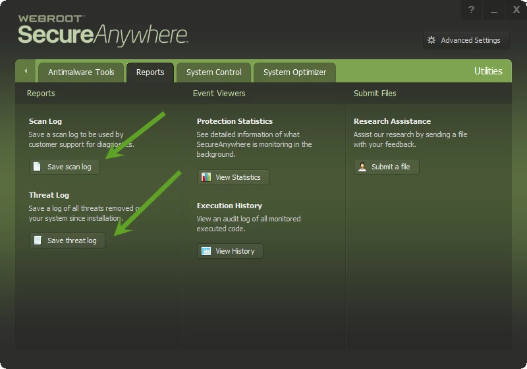Save the scan log
527x369 pixels.
[x=65, y=167]
